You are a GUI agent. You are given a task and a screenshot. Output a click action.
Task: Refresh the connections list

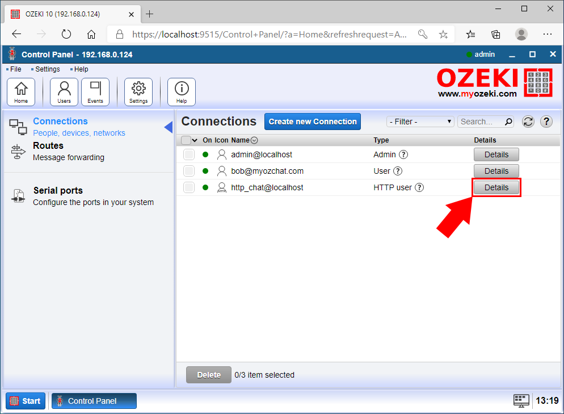tap(528, 122)
